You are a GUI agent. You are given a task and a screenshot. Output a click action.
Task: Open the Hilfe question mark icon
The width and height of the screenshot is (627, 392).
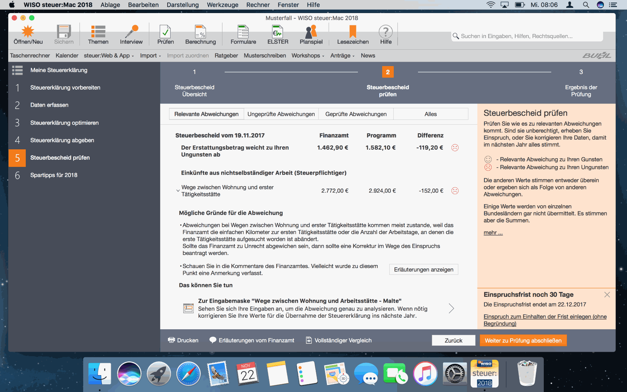tap(386, 32)
